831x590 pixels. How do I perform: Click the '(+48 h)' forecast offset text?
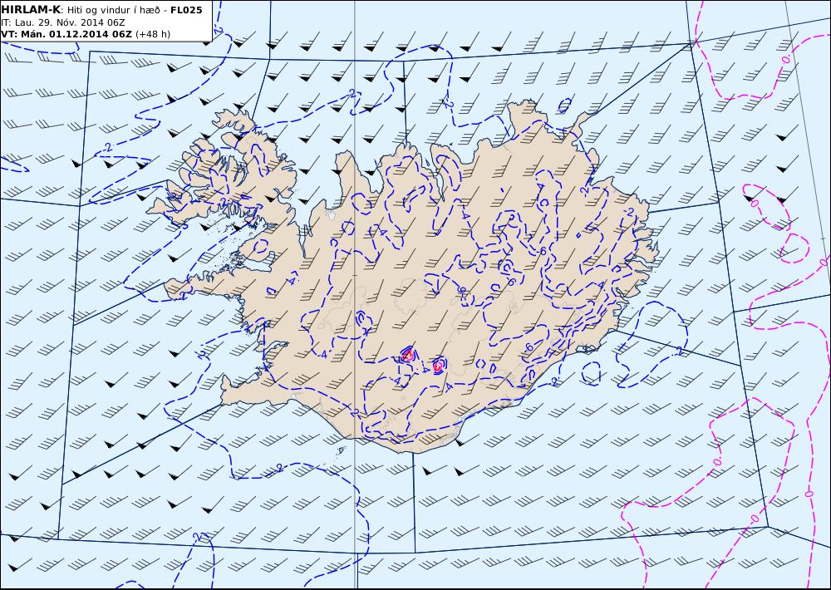pos(153,34)
